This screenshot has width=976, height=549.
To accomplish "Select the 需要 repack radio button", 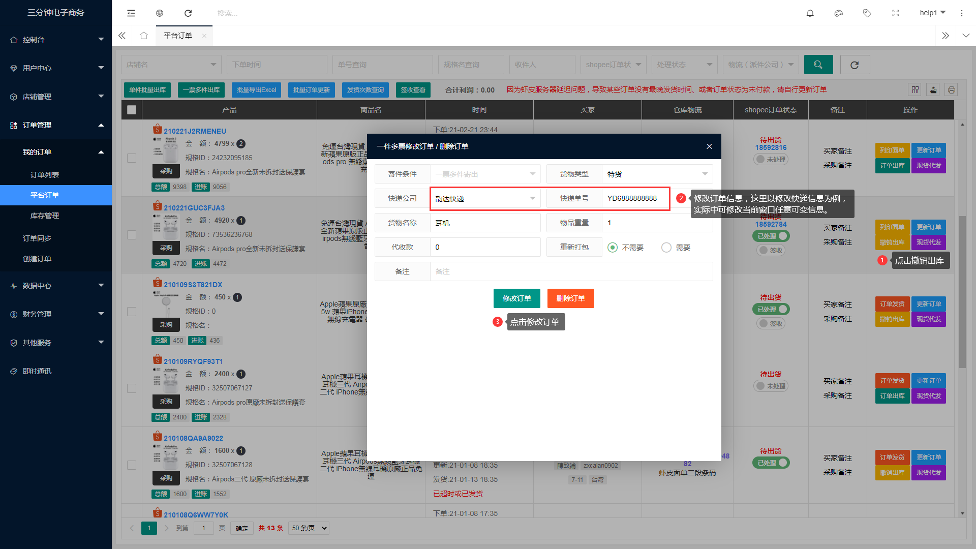I will (x=666, y=248).
